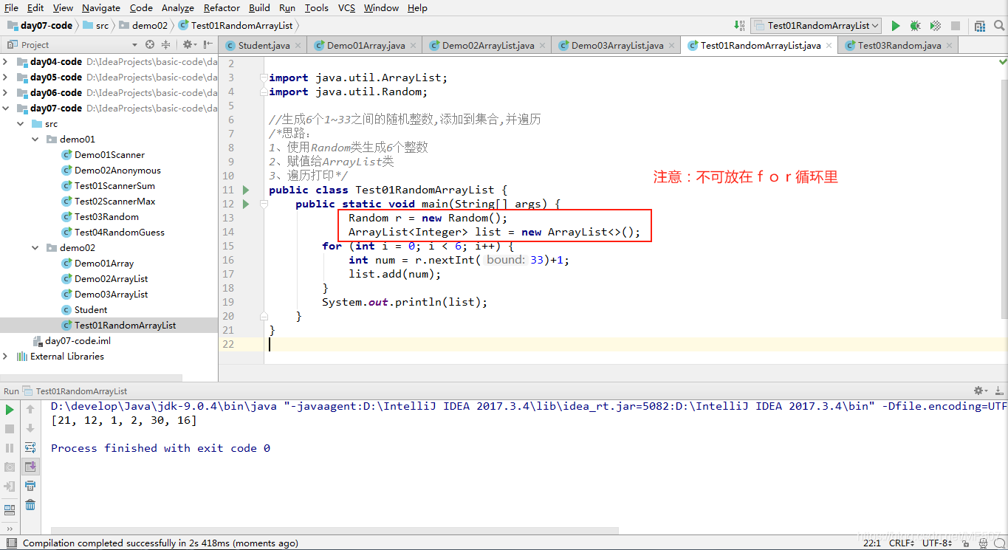Collapse the demo01 package

tap(35, 140)
